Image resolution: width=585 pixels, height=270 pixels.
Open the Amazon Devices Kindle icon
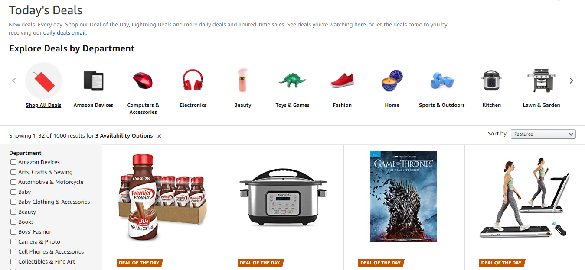coord(93,80)
